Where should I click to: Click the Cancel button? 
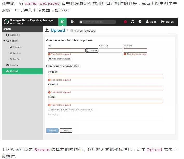point(66,131)
